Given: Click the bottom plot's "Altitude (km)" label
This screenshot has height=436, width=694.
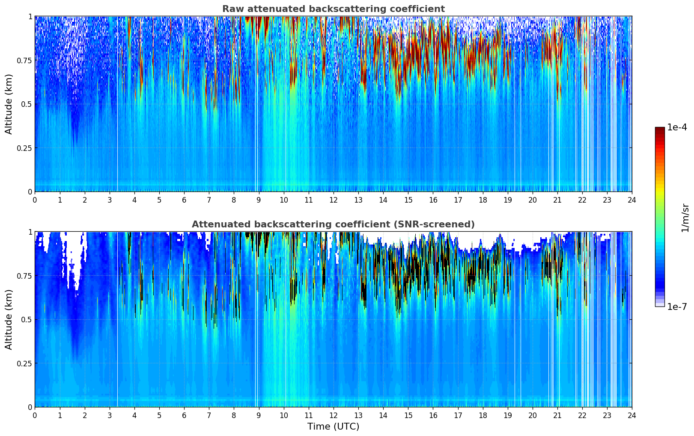Looking at the screenshot, I should (x=9, y=319).
